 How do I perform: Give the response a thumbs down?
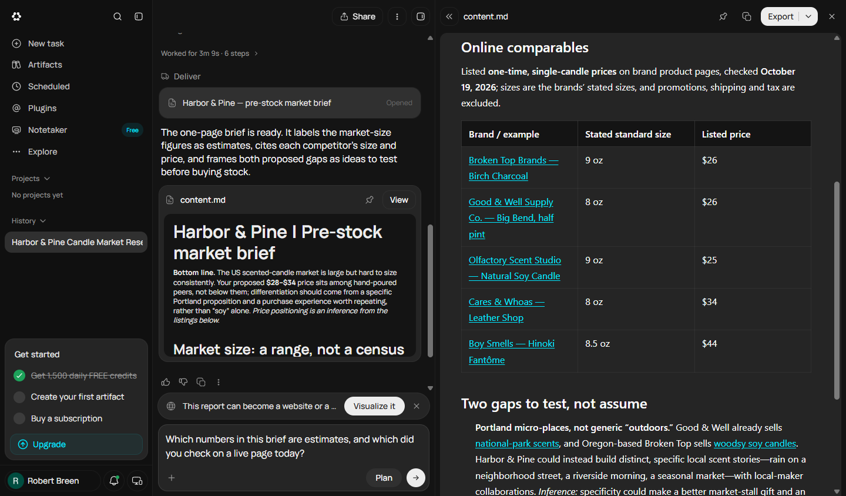pyautogui.click(x=183, y=382)
